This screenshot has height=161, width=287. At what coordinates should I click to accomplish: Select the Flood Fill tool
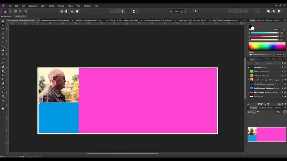tap(3, 50)
